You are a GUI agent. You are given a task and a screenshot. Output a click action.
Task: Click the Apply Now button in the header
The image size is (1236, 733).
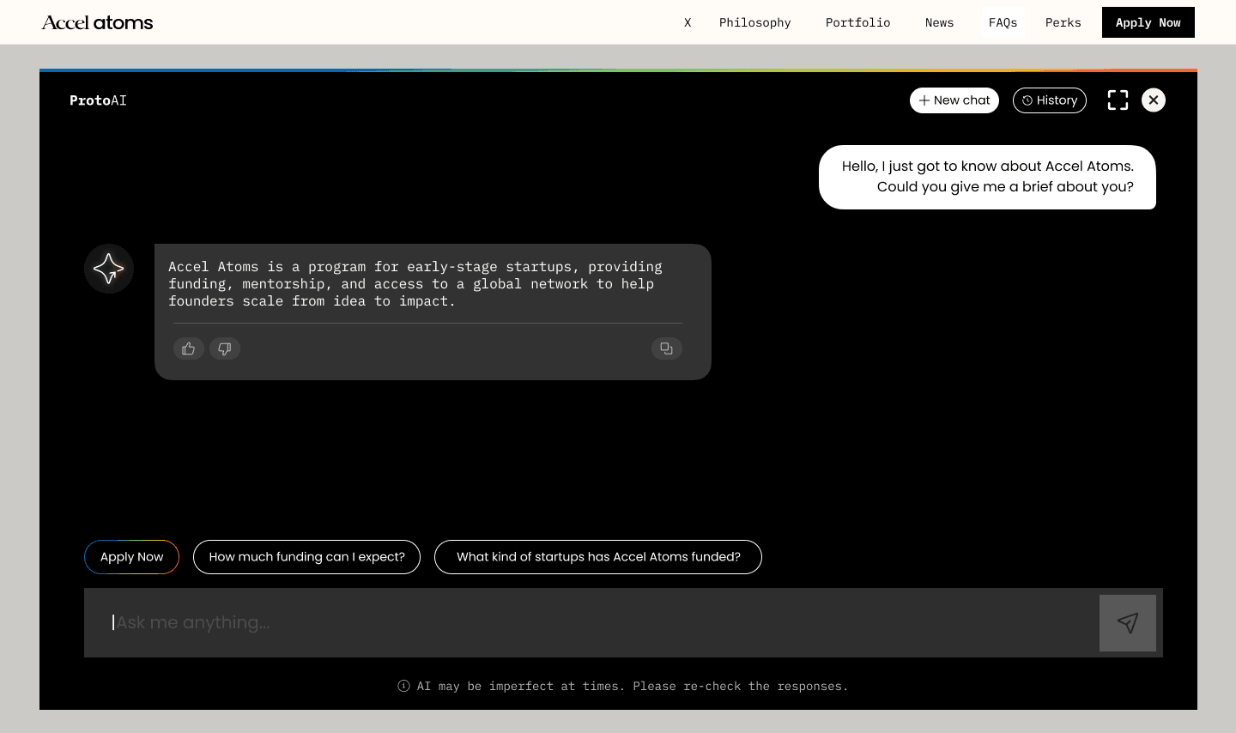[1148, 22]
